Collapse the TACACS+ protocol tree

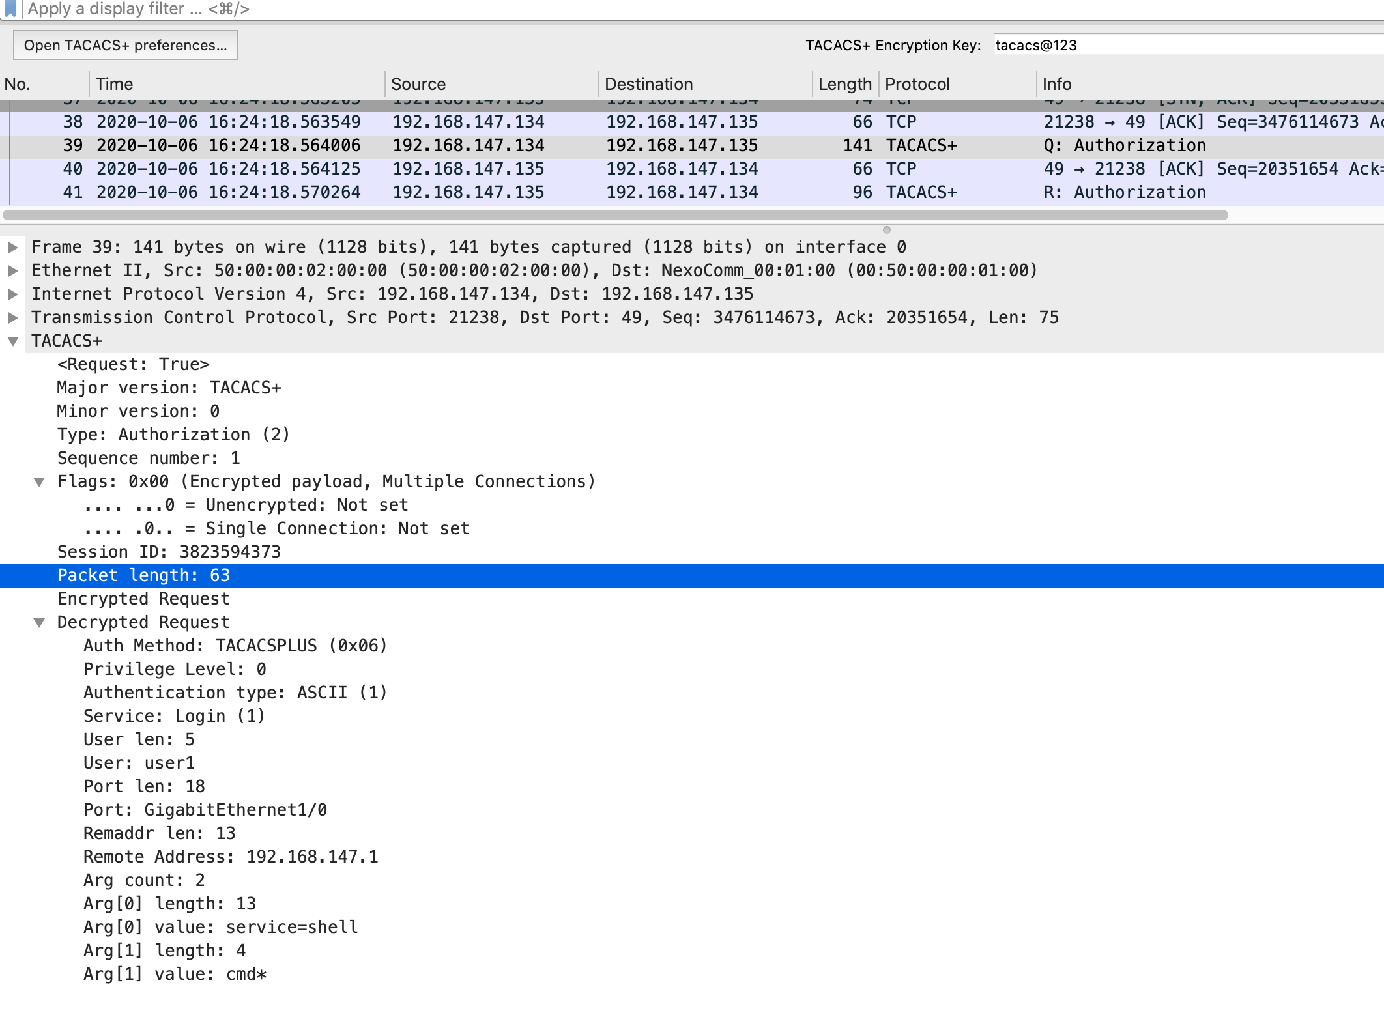(x=12, y=341)
